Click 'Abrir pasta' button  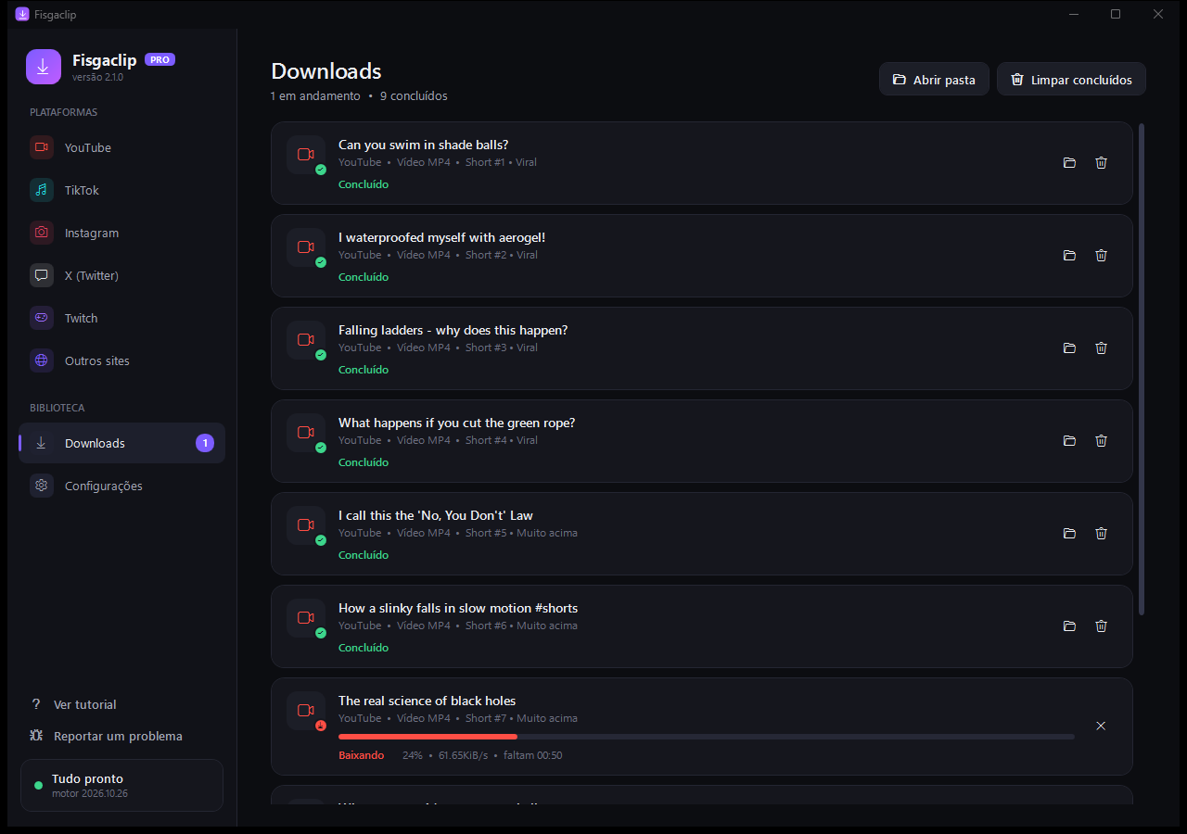pos(934,80)
